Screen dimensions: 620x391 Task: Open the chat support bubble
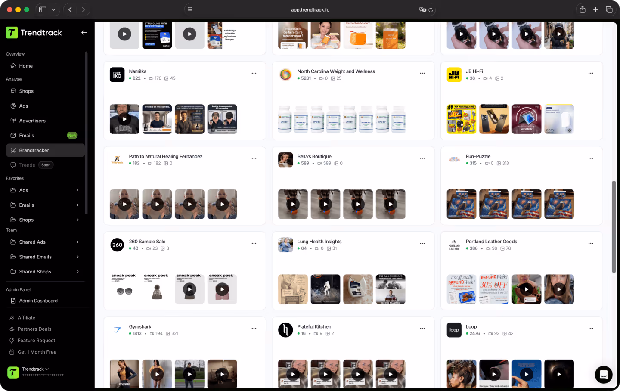tap(603, 375)
